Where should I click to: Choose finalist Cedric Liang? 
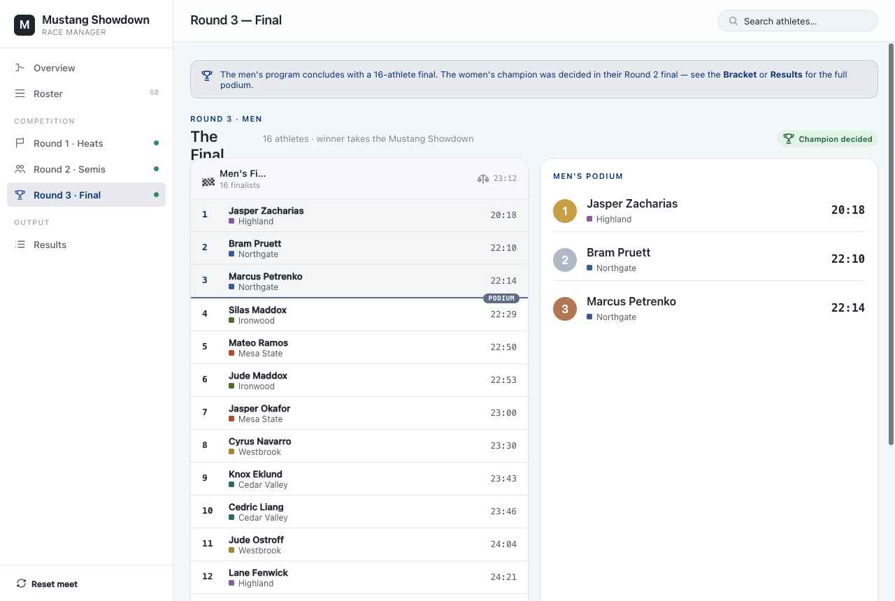(359, 512)
